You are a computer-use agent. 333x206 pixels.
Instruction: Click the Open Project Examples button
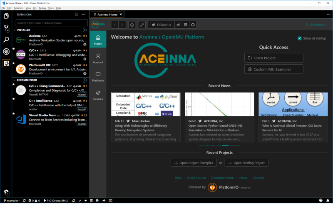(x=194, y=163)
